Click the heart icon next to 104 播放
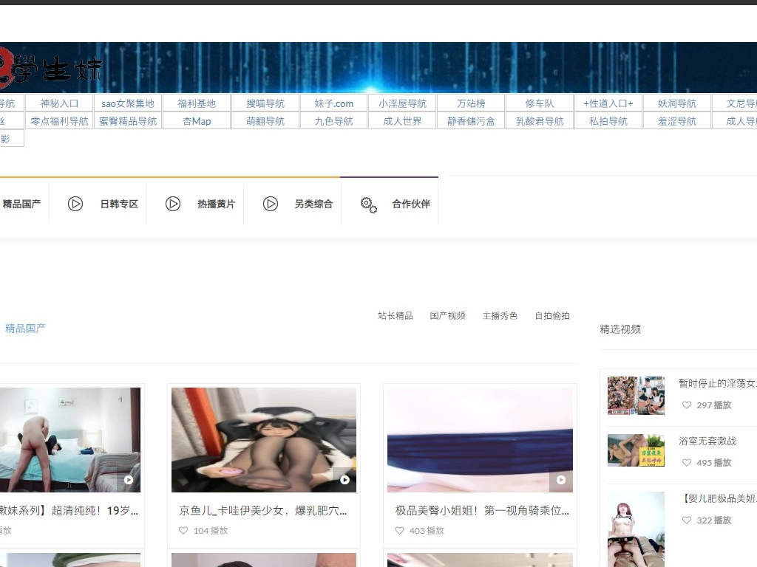757x567 pixels. coord(183,530)
